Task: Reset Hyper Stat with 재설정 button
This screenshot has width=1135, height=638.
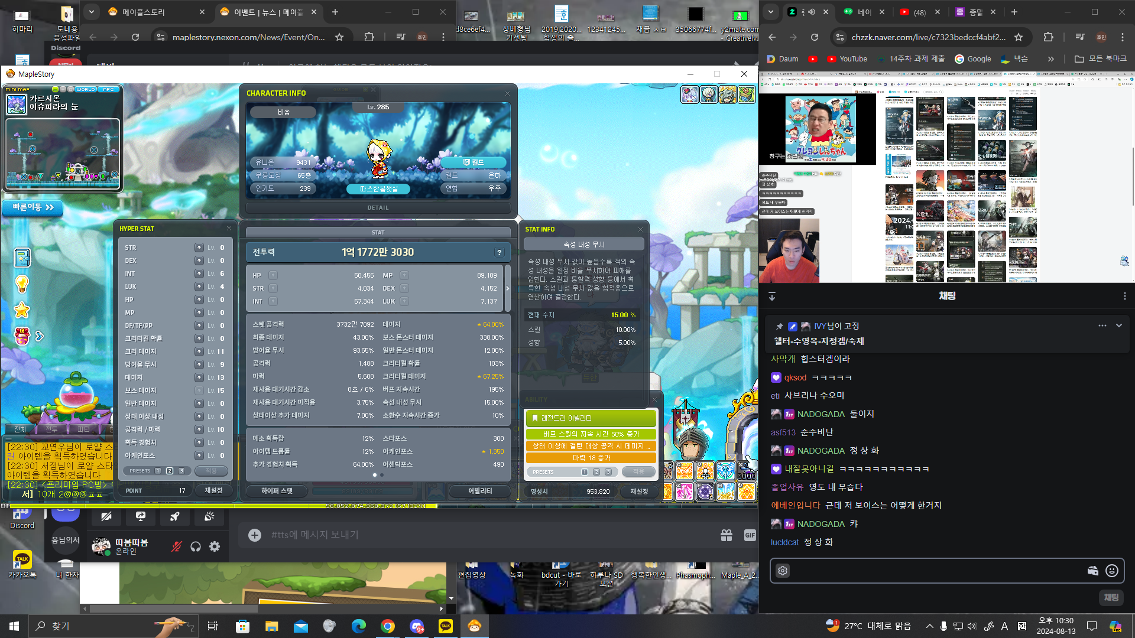Action: click(x=213, y=490)
